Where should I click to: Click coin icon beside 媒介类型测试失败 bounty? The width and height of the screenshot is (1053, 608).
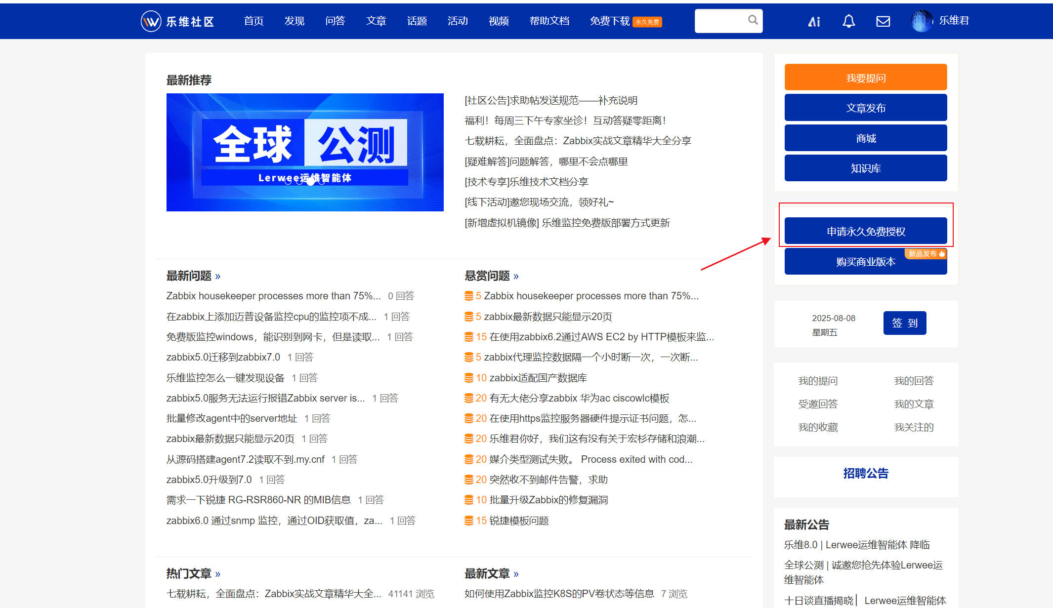point(468,459)
